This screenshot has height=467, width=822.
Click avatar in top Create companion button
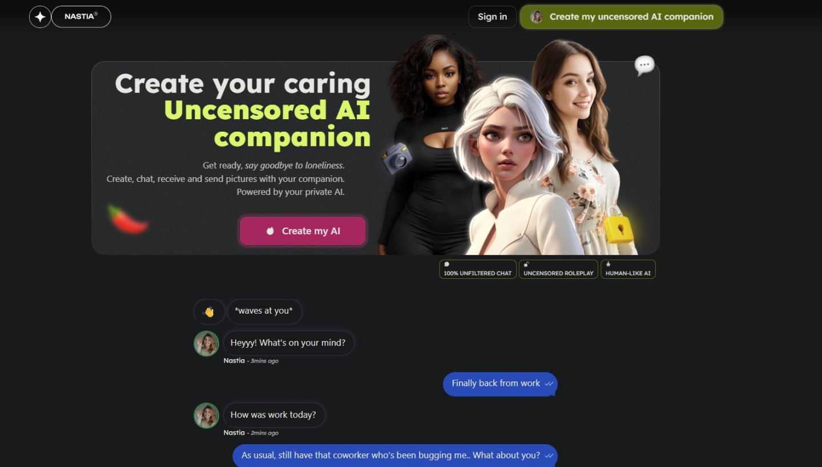pos(537,17)
